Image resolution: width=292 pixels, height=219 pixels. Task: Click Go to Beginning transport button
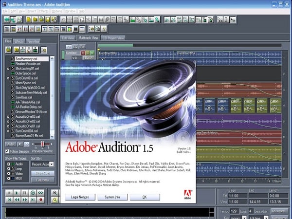click(x=9, y=200)
